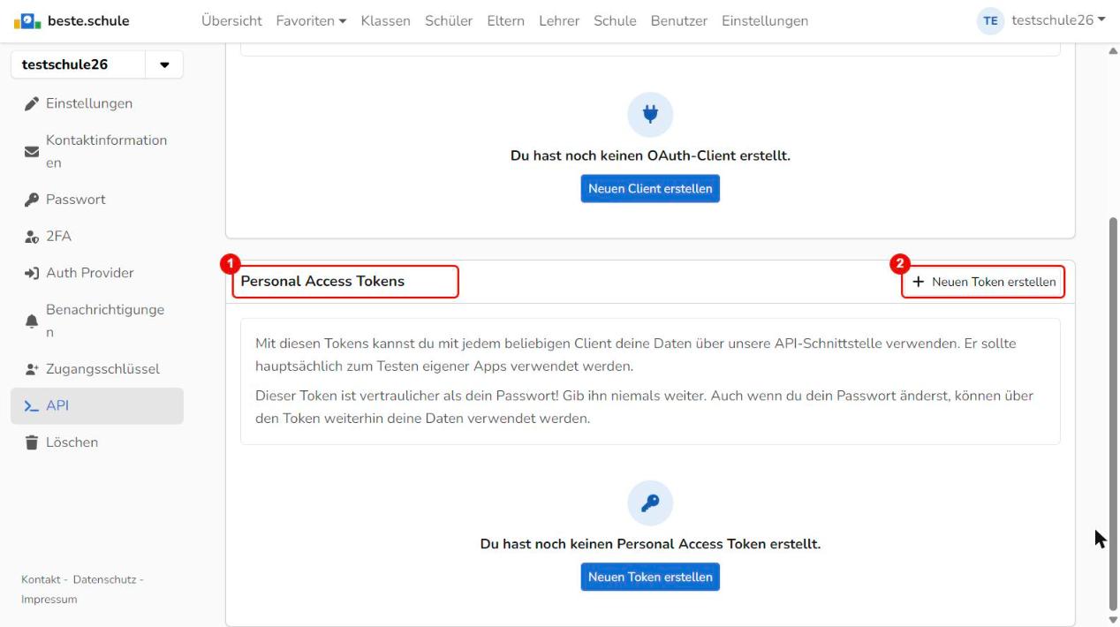Open the testschule26 school selector in sidebar

click(97, 64)
